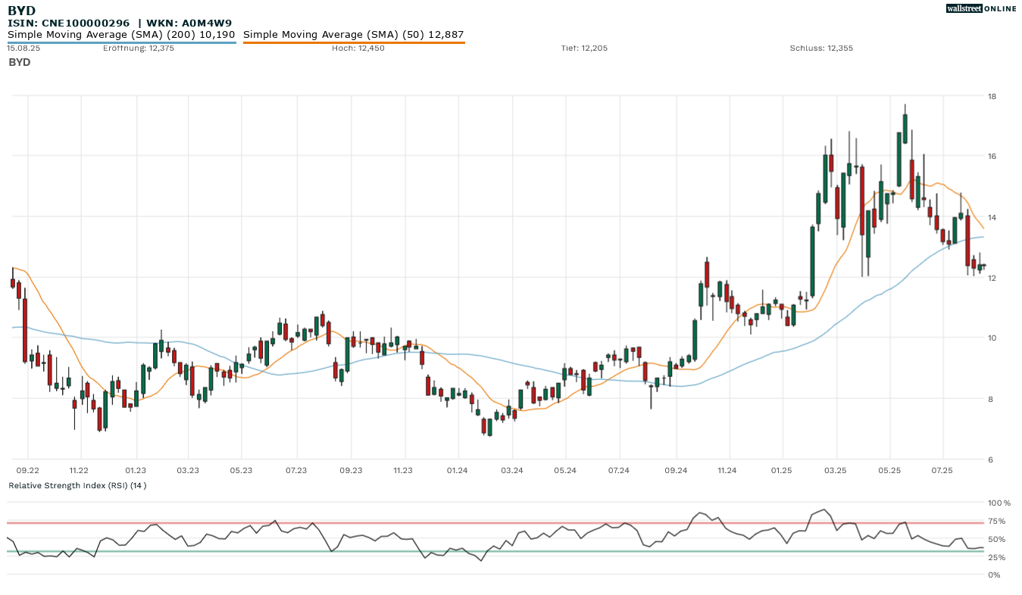
Task: Click the 01.25 date axis label
Action: (x=781, y=471)
